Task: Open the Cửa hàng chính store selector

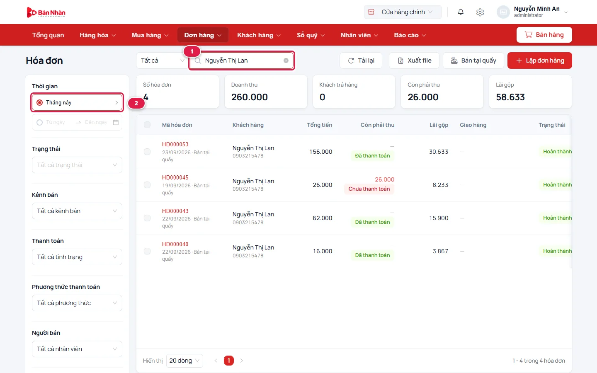Action: tap(403, 12)
